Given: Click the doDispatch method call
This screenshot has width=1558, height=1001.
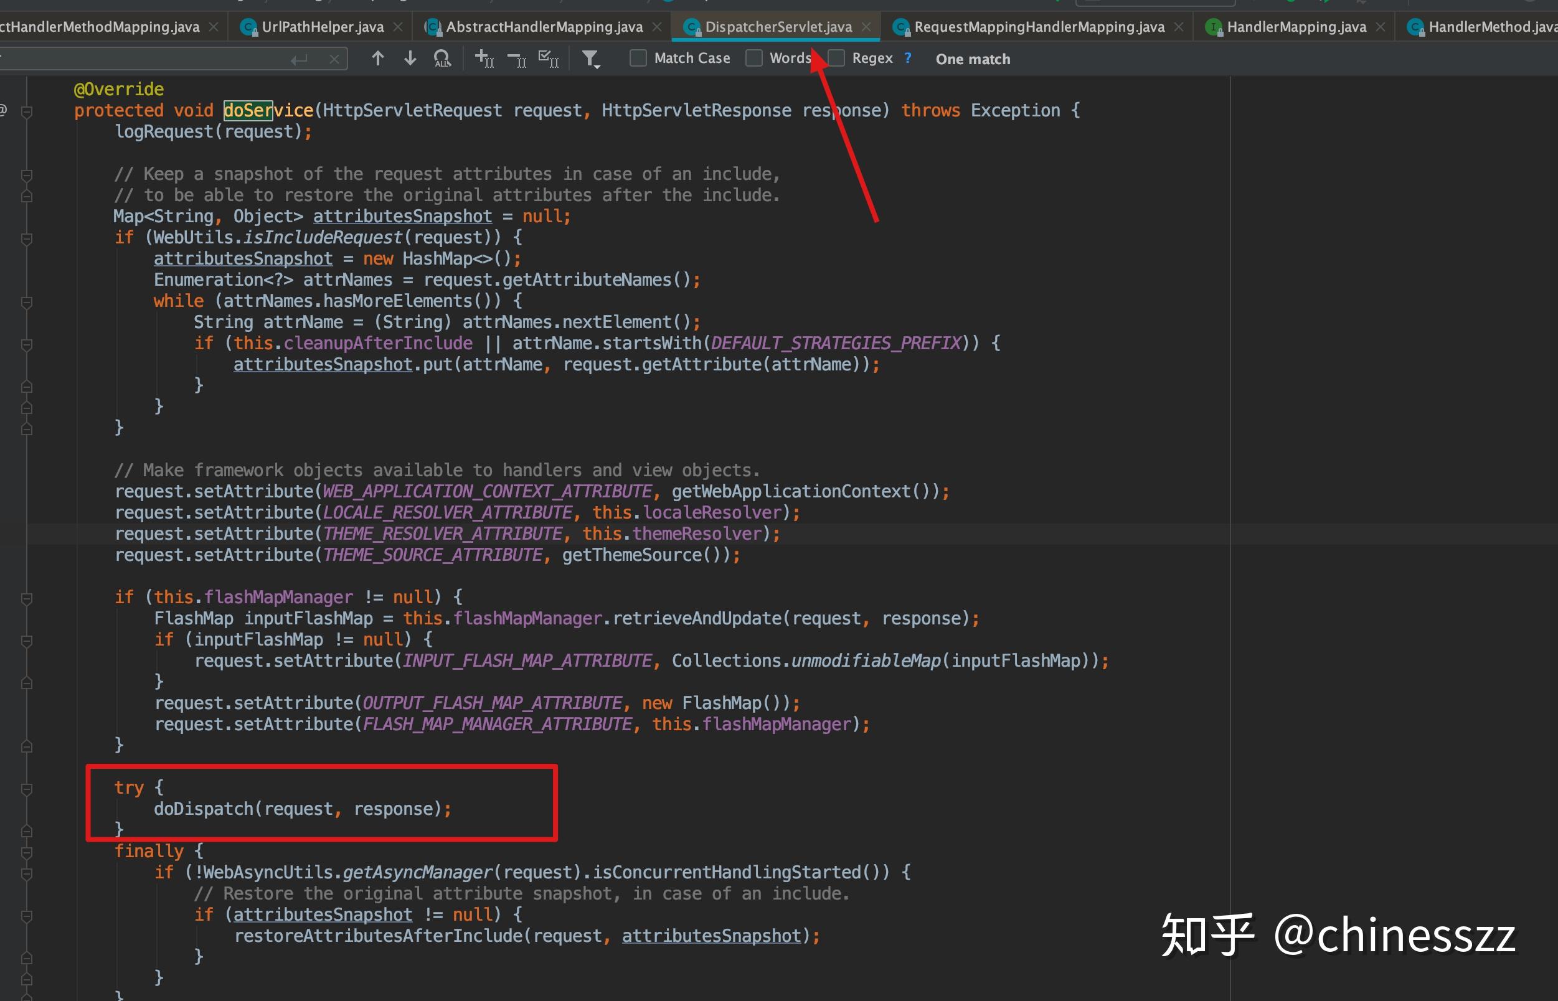Looking at the screenshot, I should point(204,809).
